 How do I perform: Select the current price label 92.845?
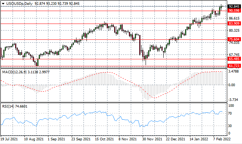[234, 7]
